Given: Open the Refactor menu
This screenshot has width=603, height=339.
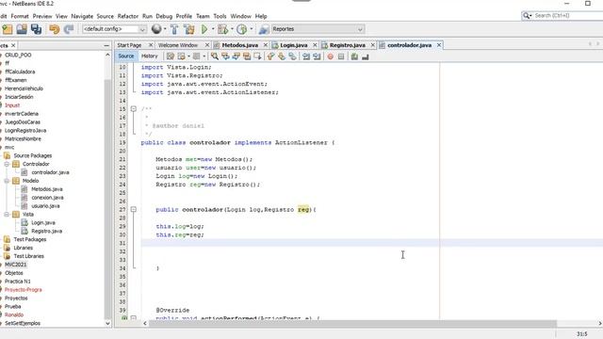Looking at the screenshot, I should [x=128, y=16].
